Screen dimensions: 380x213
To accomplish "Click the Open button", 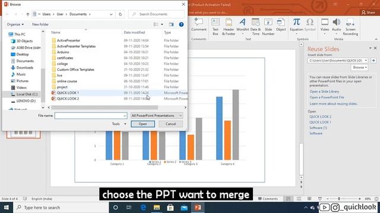I will point(142,124).
